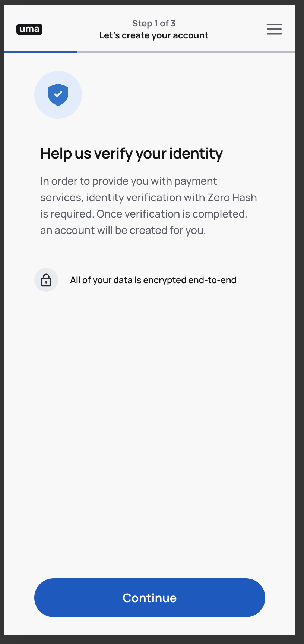This screenshot has width=304, height=644.
Task: Click "an account will be created" sentence
Action: [123, 230]
